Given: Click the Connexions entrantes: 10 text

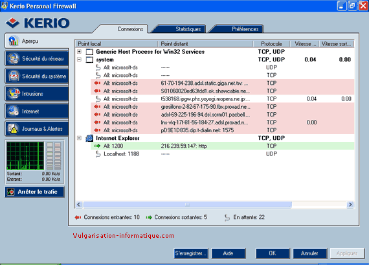Looking at the screenshot, I should pyautogui.click(x=112, y=217).
